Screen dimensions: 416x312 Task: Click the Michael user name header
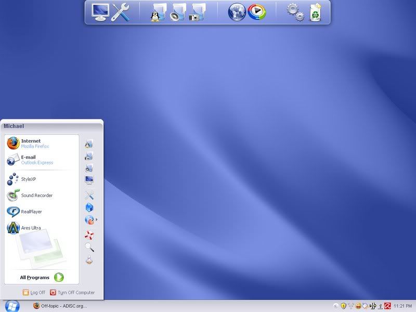(14, 126)
